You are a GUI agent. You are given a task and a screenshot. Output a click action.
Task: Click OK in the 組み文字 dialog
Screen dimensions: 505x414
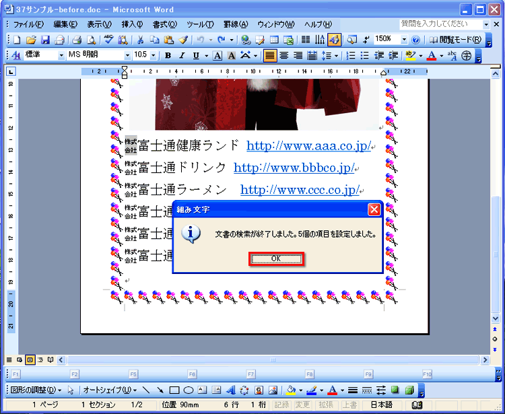(x=276, y=258)
